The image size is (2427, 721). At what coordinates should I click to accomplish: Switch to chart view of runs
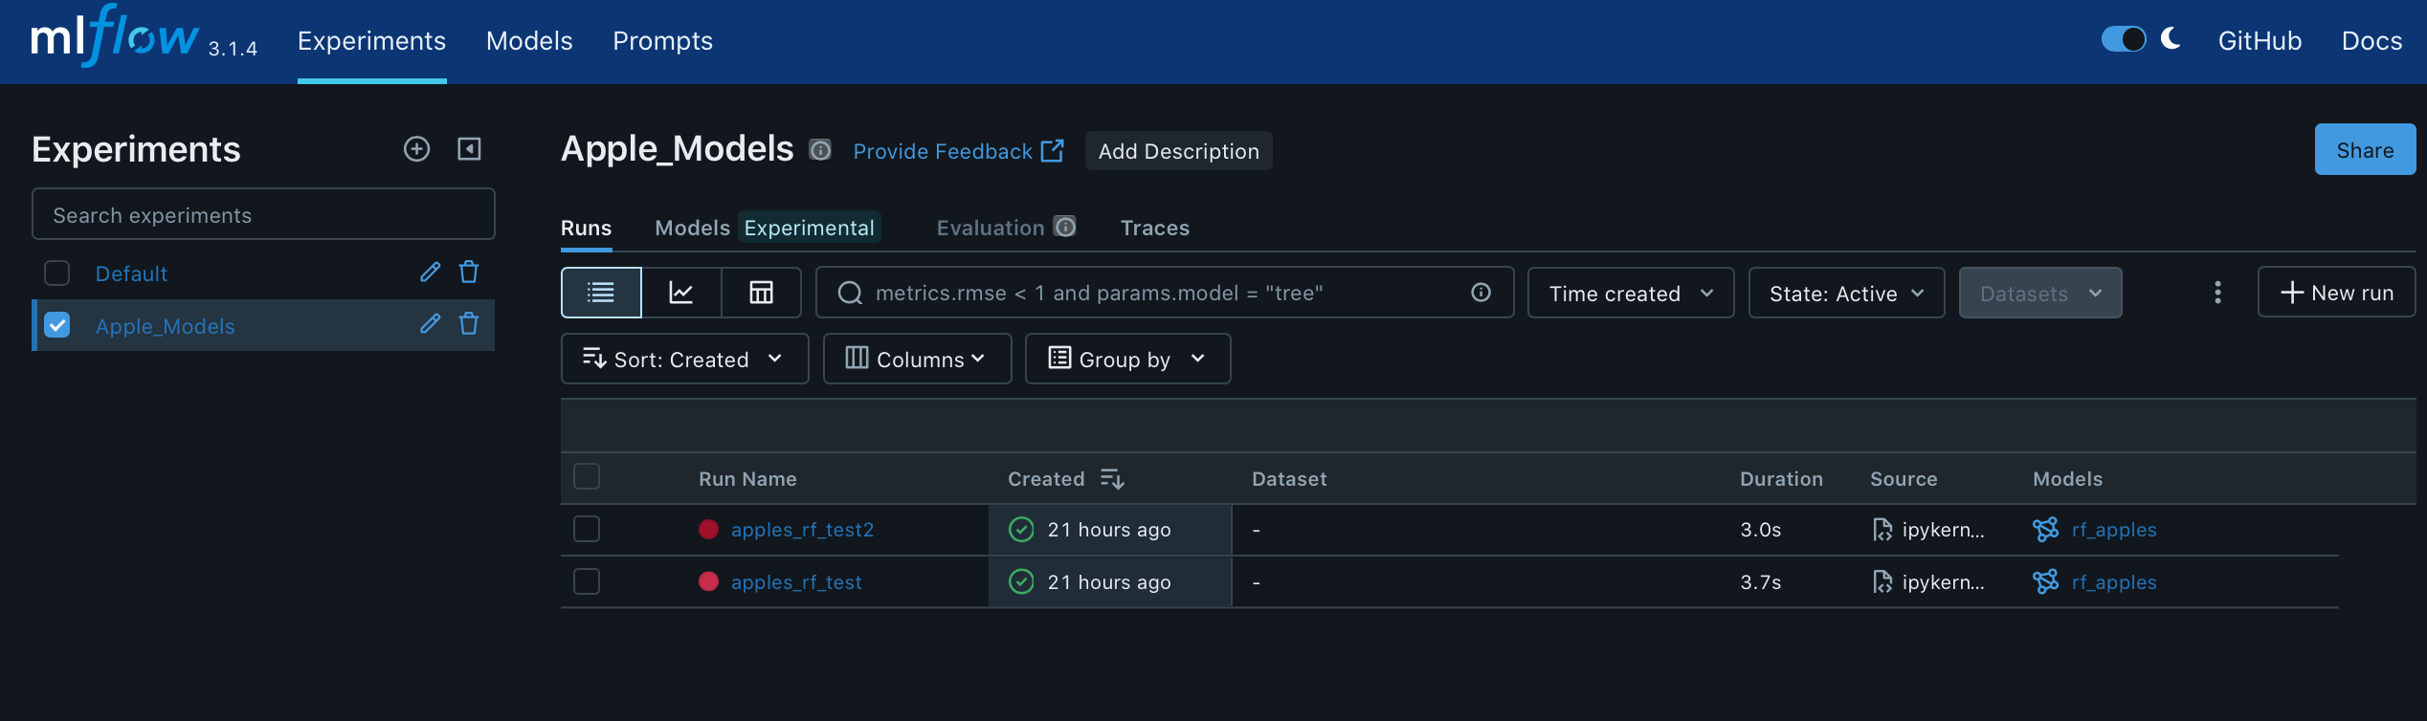[x=681, y=293]
